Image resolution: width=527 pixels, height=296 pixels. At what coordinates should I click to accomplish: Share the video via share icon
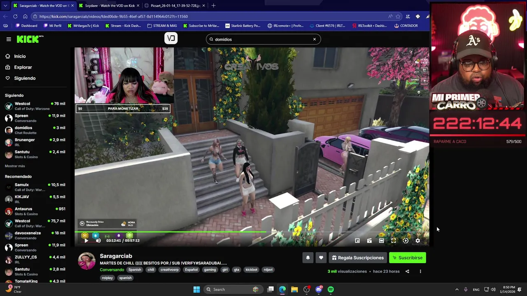click(407, 271)
